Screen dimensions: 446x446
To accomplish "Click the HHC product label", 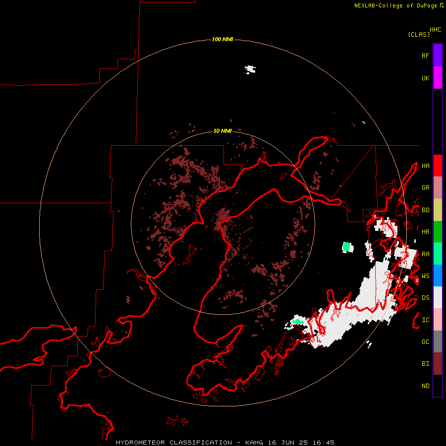I will click(435, 30).
